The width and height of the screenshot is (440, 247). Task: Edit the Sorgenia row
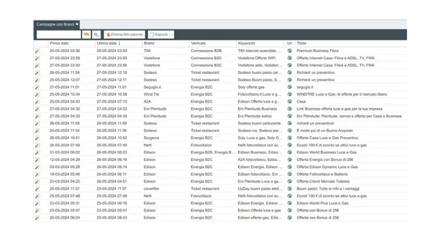pos(37,138)
